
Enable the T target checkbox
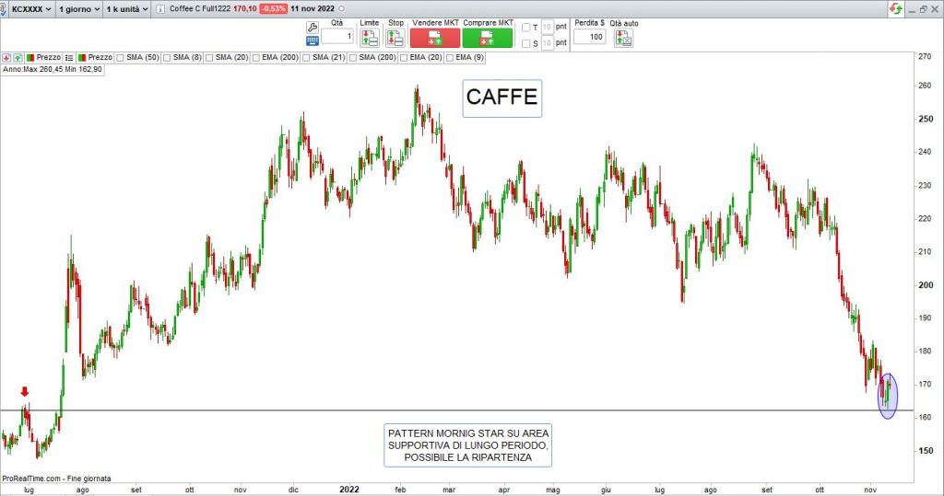point(526,27)
